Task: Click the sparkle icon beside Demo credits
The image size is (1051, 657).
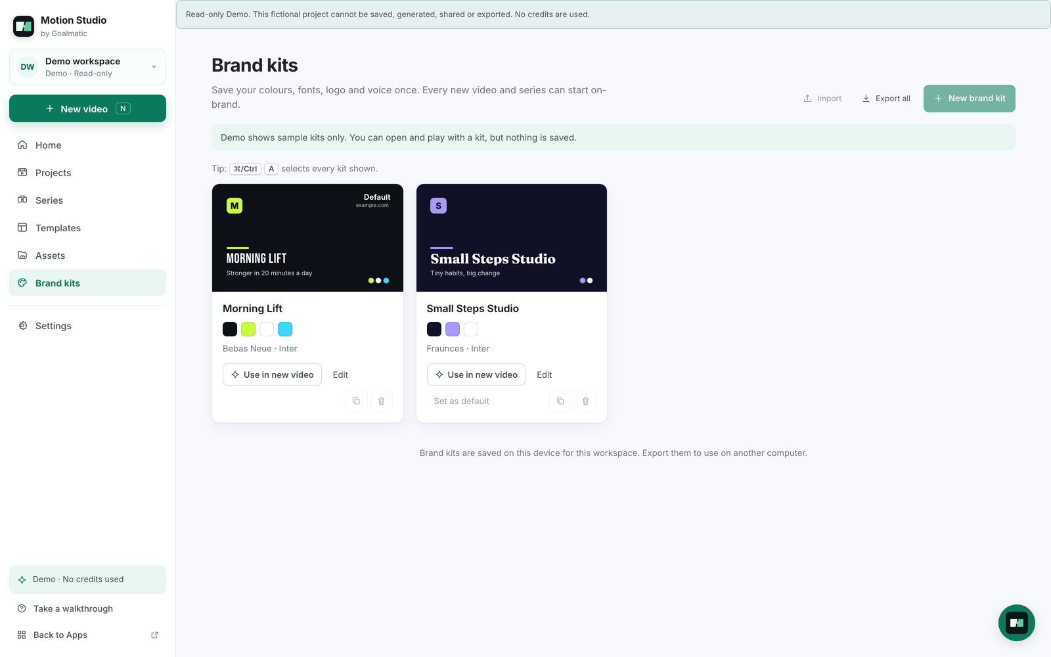Action: click(x=22, y=579)
